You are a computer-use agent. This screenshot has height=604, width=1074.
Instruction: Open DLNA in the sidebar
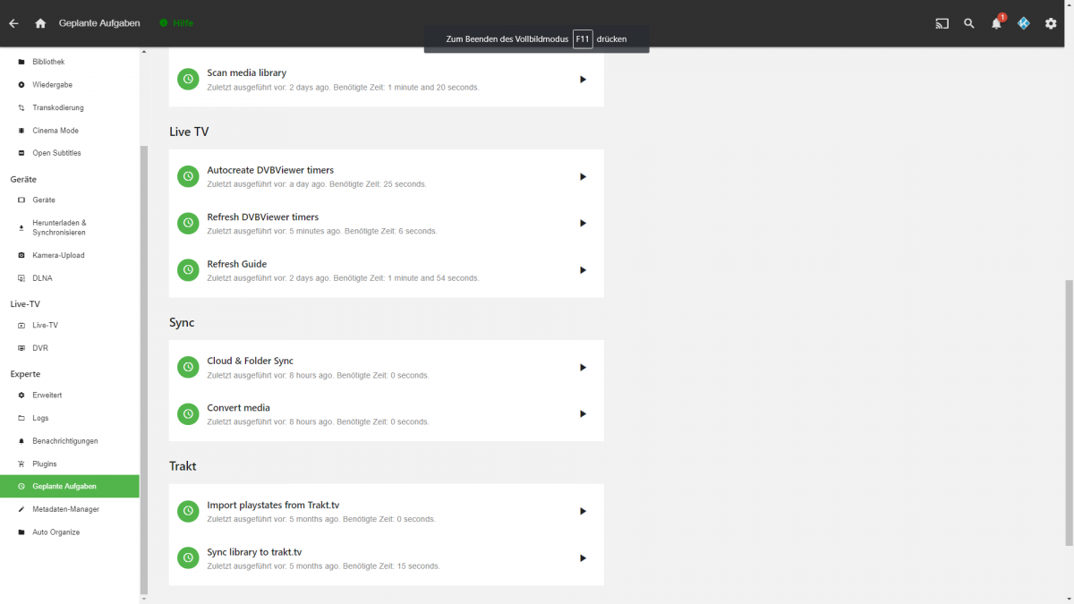(x=70, y=278)
